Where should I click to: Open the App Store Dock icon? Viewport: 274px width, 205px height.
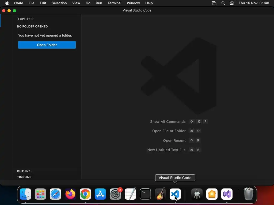click(100, 194)
